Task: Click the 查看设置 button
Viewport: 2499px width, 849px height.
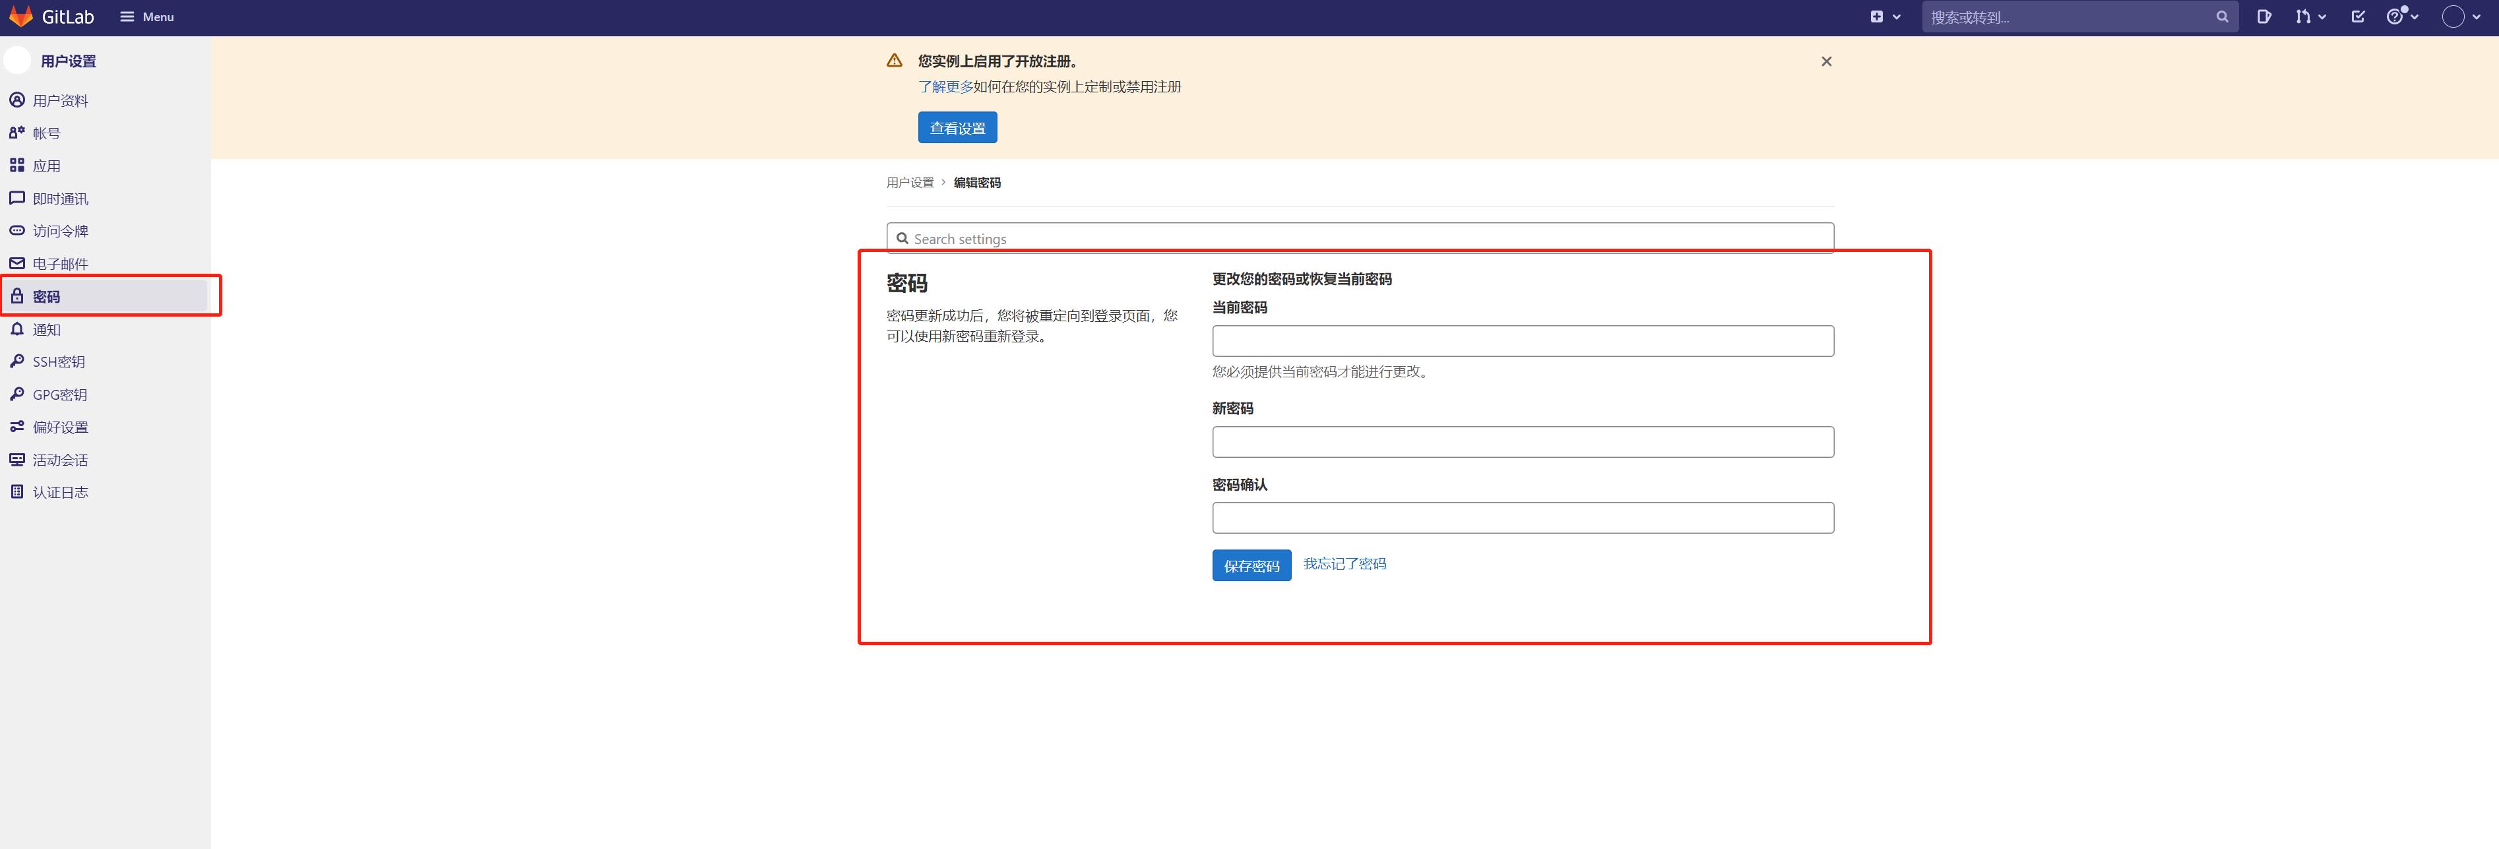Action: coord(957,128)
